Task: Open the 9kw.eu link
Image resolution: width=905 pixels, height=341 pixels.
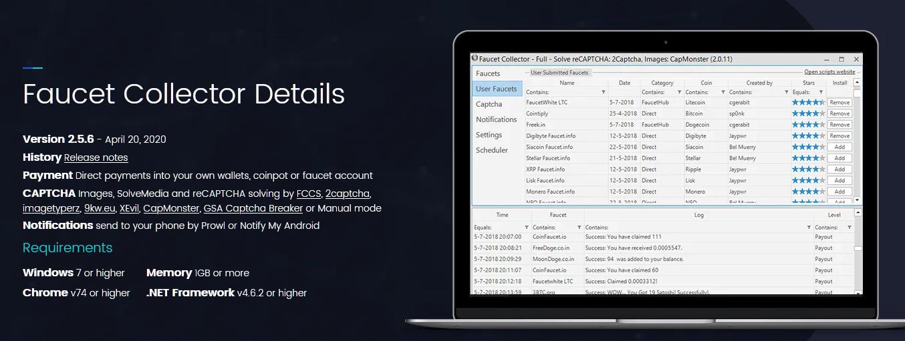Action: tap(99, 208)
